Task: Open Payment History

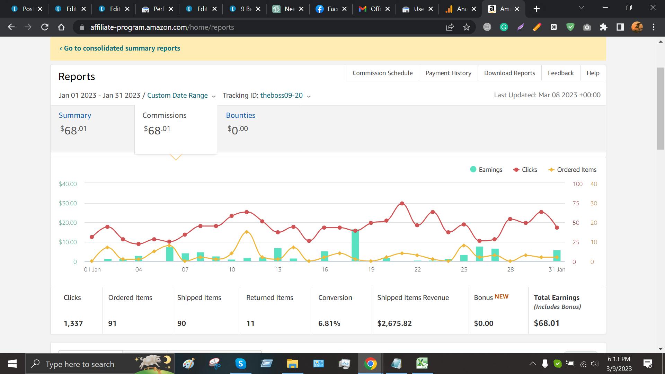Action: (x=448, y=73)
